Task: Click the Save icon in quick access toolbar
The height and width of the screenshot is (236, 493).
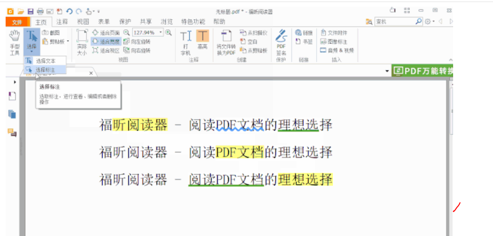Action: click(30, 11)
